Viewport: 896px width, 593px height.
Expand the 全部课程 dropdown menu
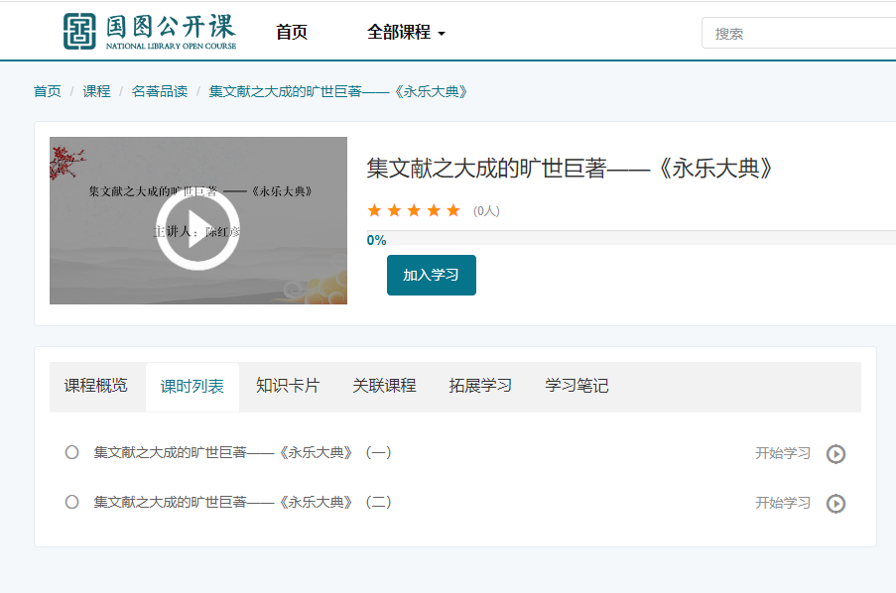[x=406, y=32]
